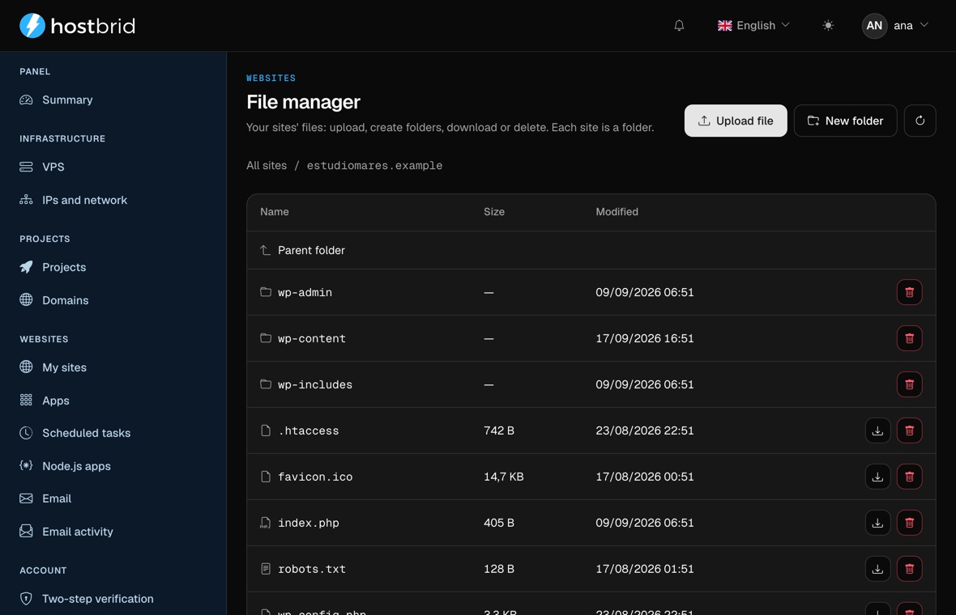Open the ana user account menu
This screenshot has width=956, height=615.
(895, 26)
